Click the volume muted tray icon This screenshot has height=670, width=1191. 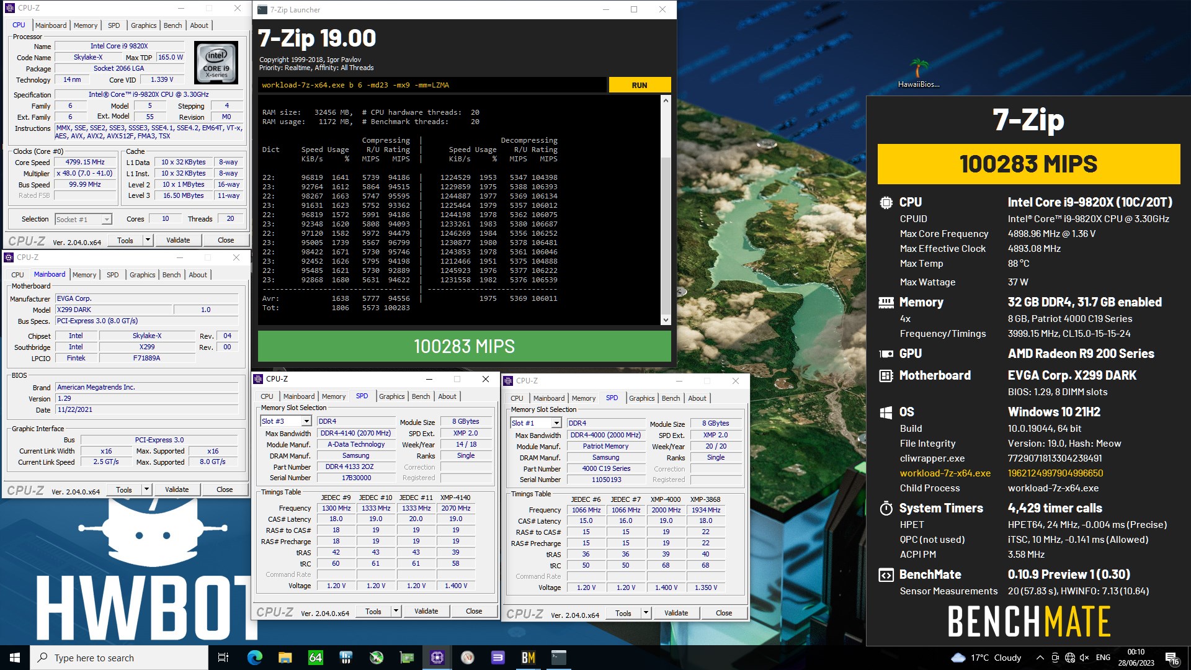click(x=1084, y=658)
